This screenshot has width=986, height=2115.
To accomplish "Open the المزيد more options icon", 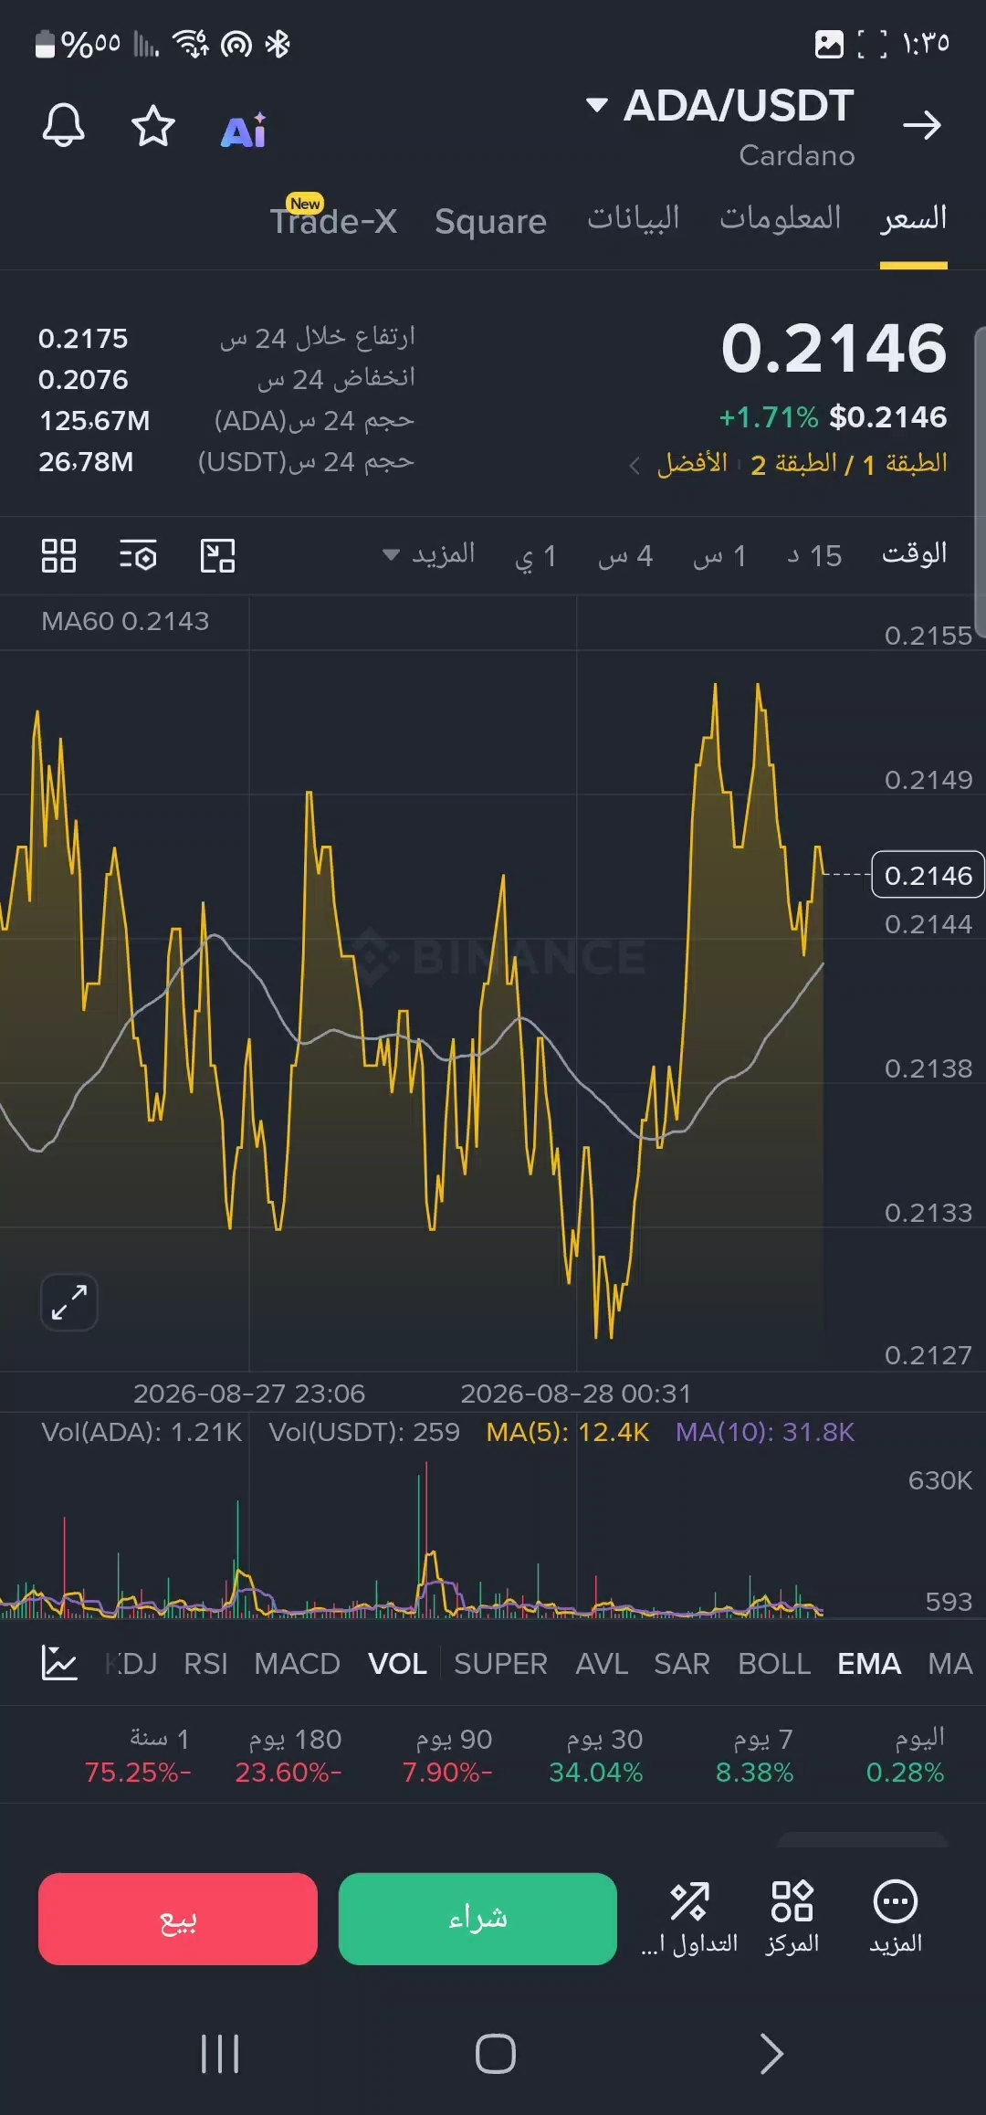I will [x=896, y=1919].
